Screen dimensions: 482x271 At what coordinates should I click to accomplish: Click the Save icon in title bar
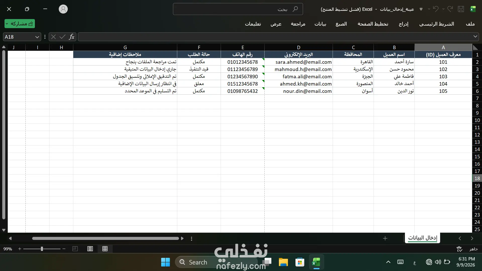461,9
